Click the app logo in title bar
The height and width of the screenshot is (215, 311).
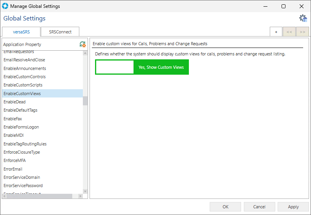pyautogui.click(x=5, y=6)
